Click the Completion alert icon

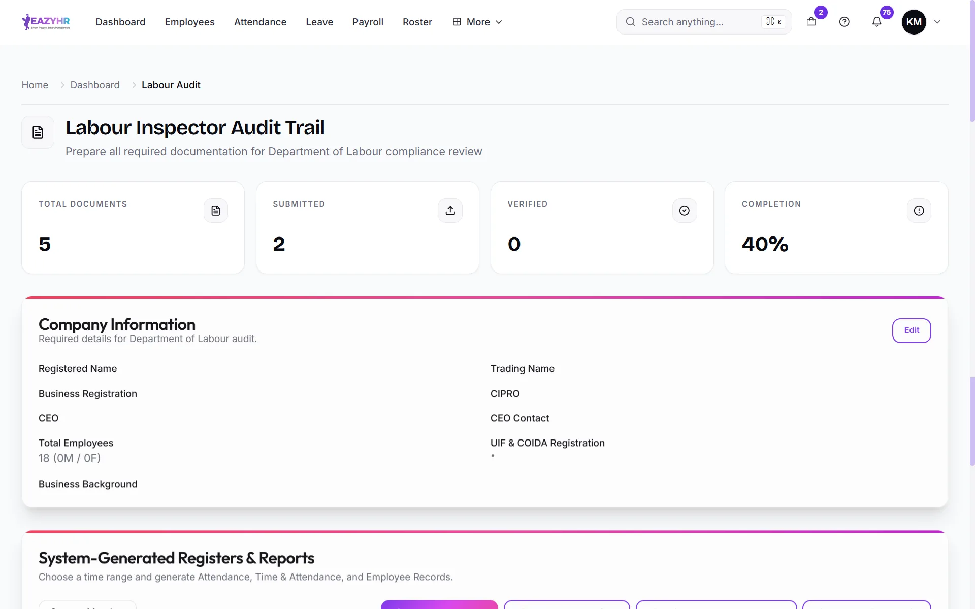coord(919,211)
